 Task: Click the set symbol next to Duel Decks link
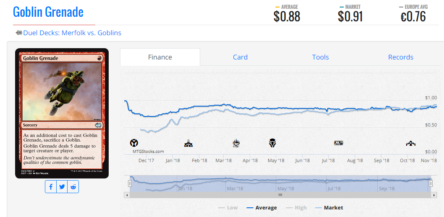(19, 33)
